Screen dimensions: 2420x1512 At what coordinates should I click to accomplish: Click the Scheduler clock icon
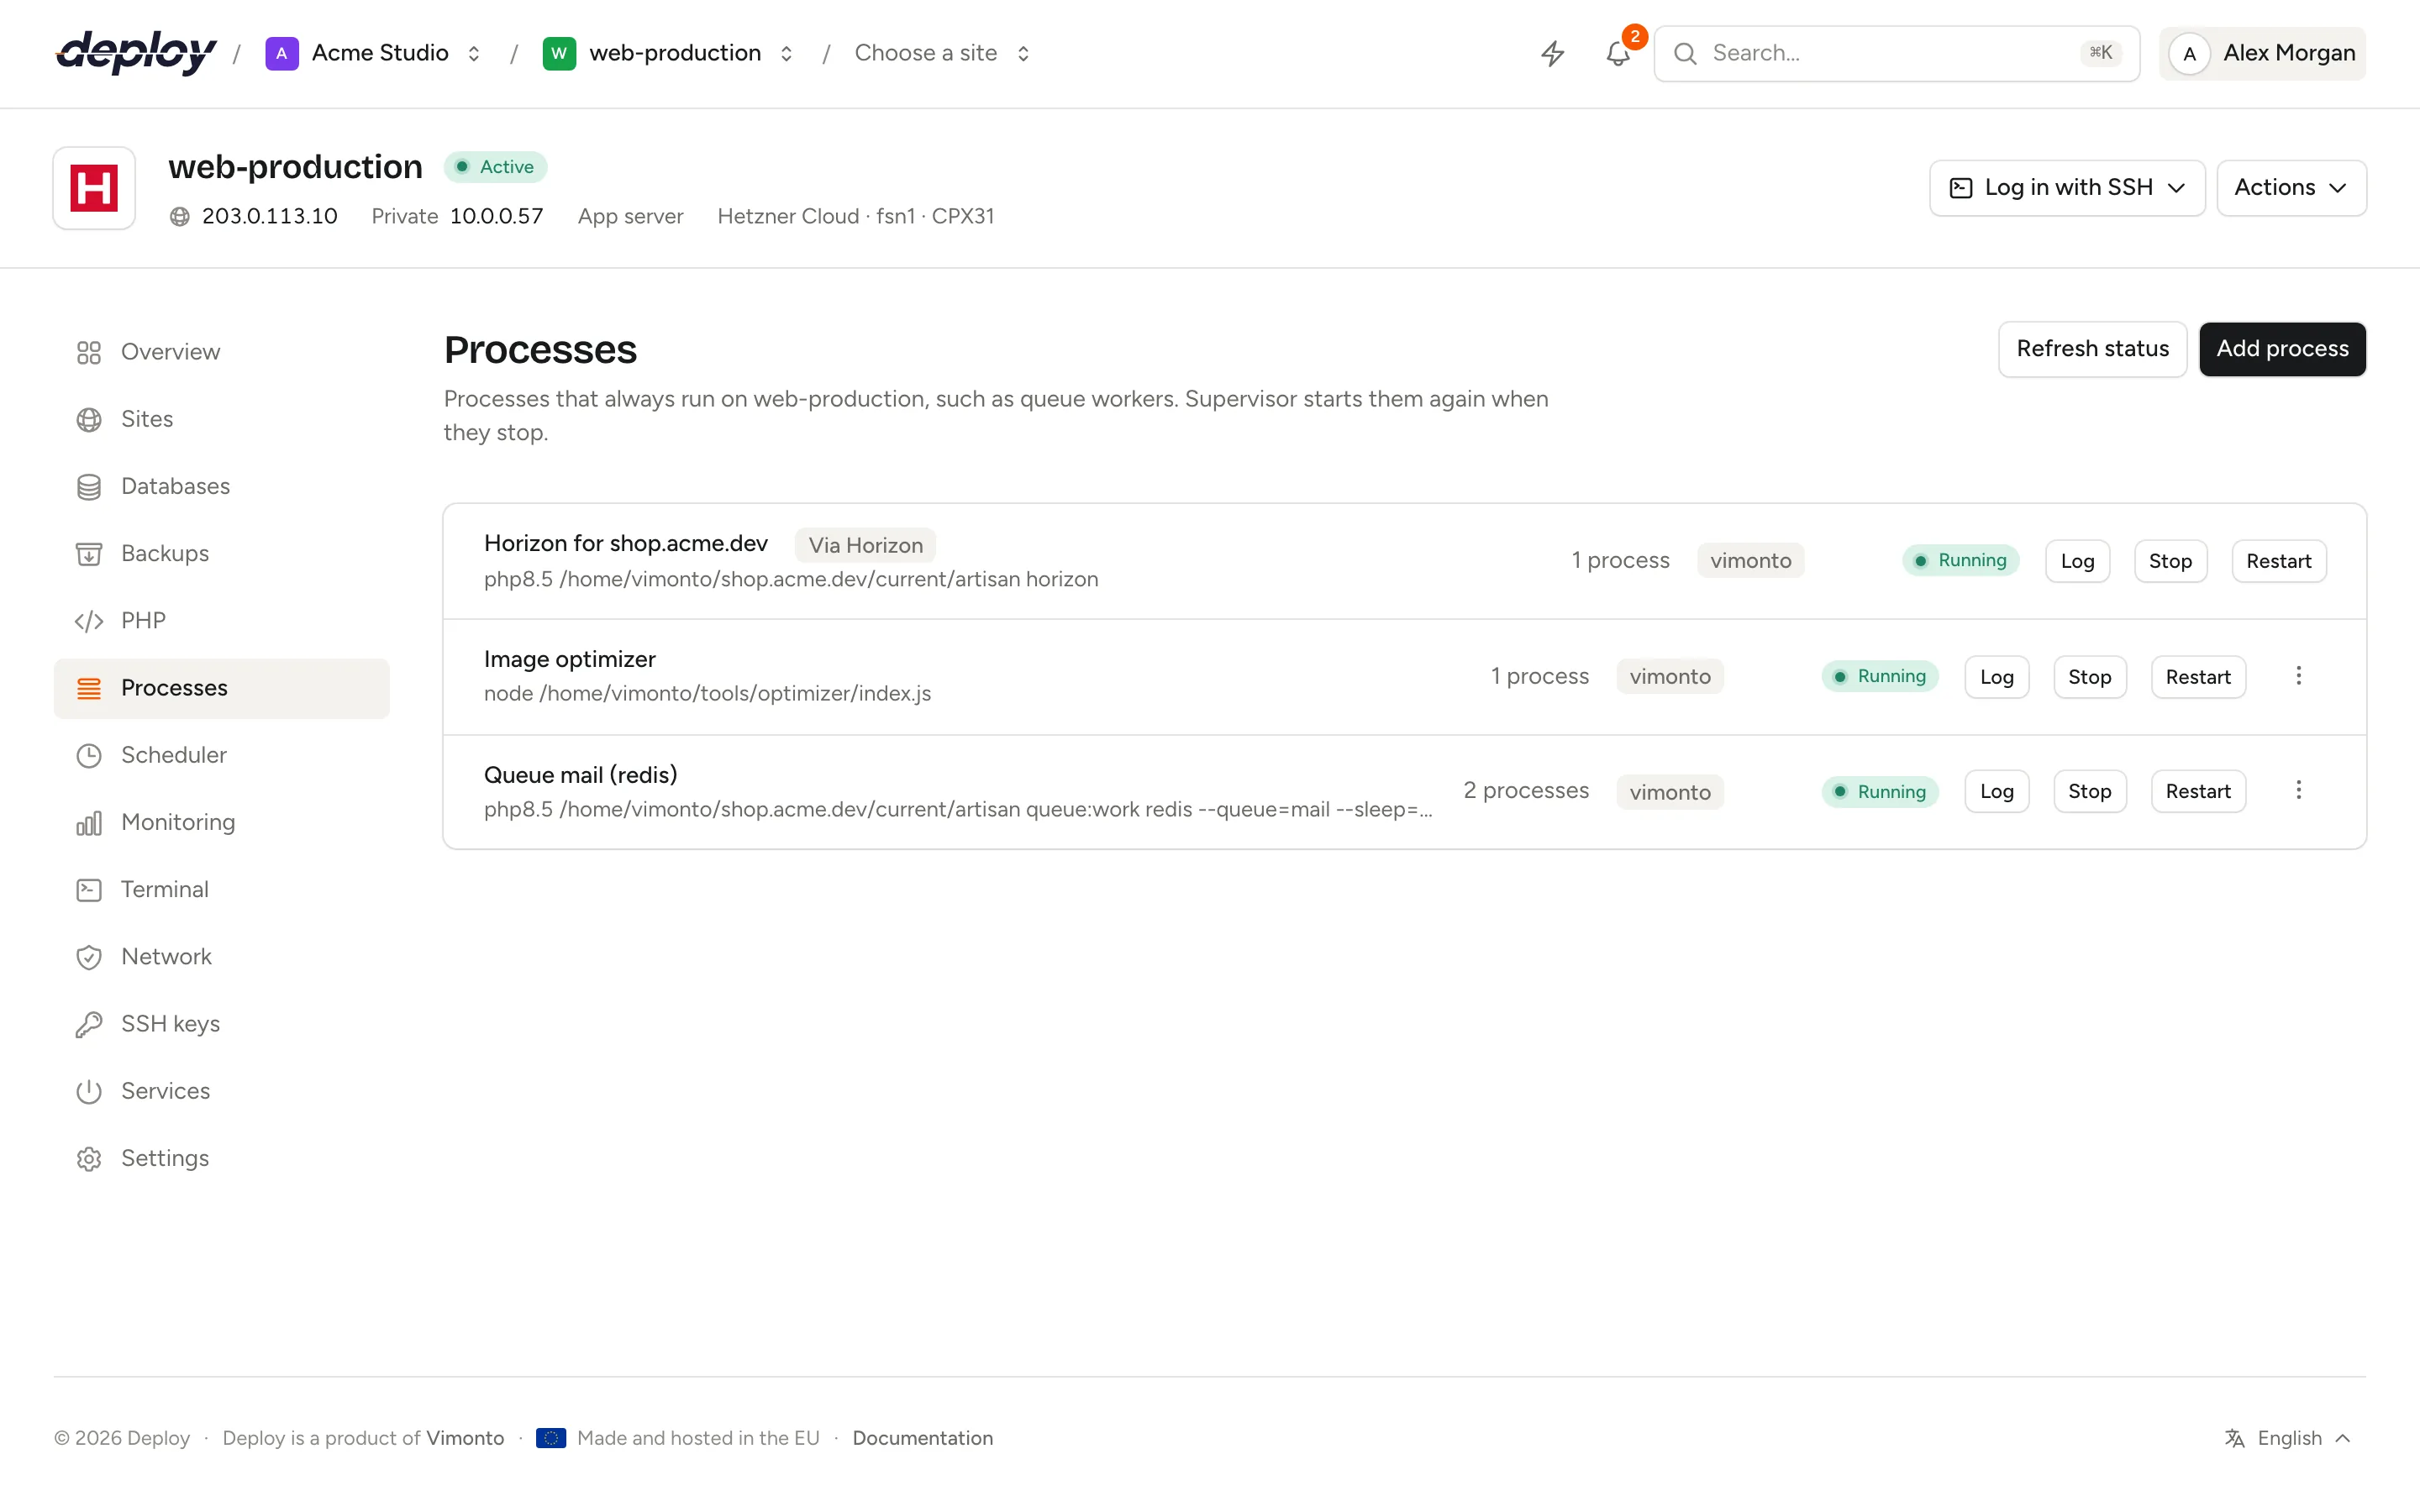pyautogui.click(x=89, y=755)
